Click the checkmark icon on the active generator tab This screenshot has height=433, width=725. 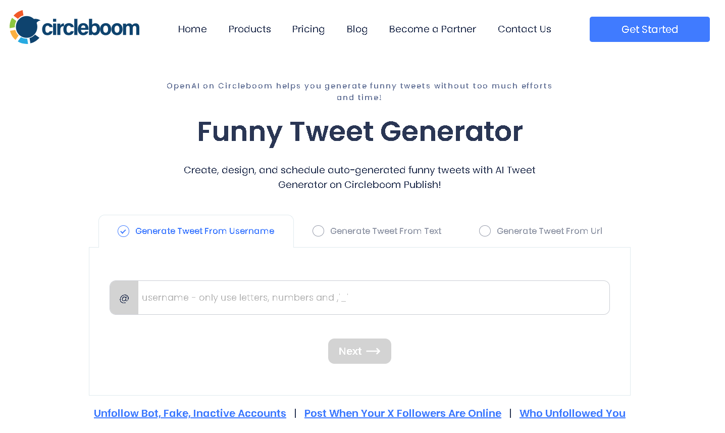tap(123, 231)
